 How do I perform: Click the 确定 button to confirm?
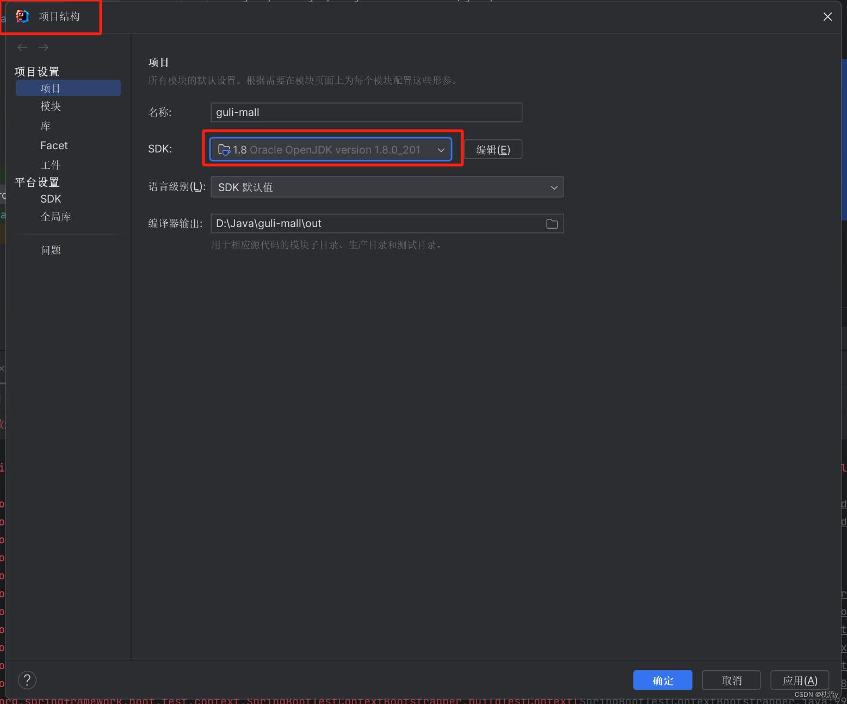point(663,680)
